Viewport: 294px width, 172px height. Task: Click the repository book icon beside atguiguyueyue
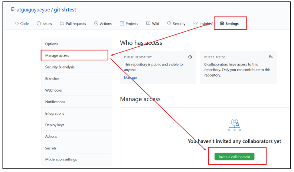point(13,9)
